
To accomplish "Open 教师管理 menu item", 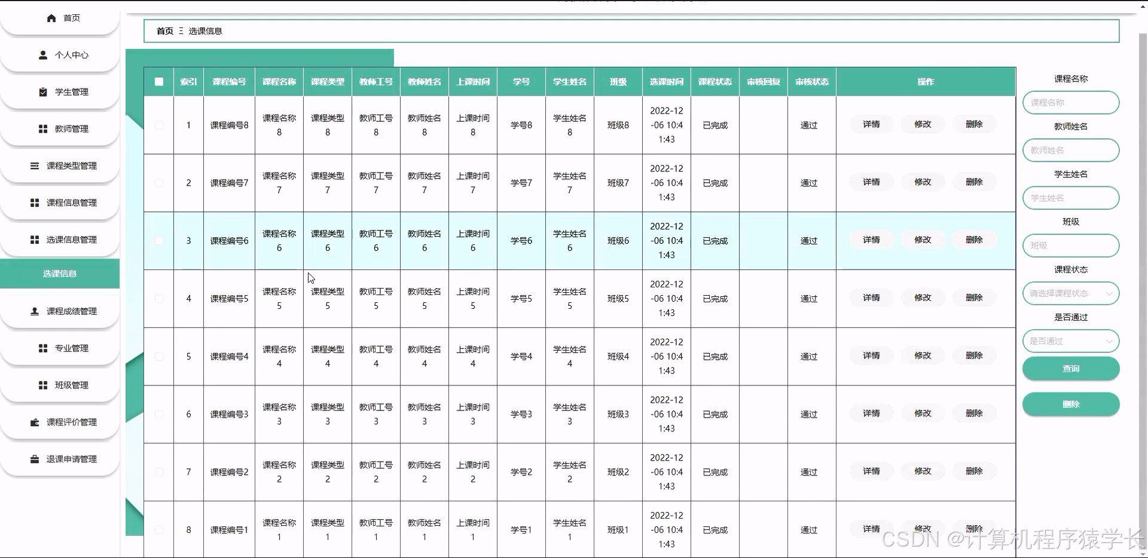I will click(60, 129).
